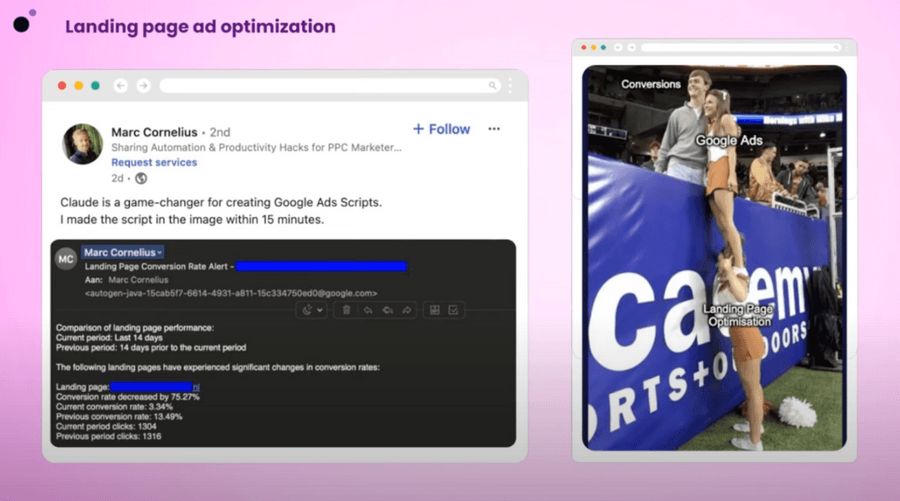This screenshot has width=900, height=501.
Task: Click the 'Previous period clicks: 1316' line
Action: coord(108,436)
